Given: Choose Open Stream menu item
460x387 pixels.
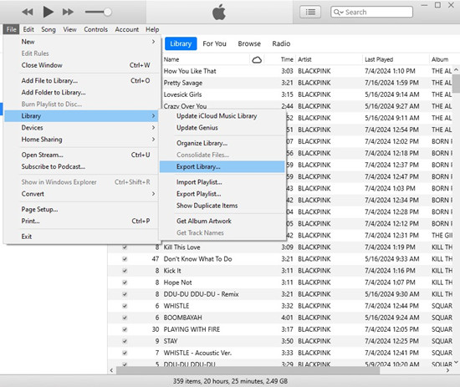Looking at the screenshot, I should [x=82, y=155].
